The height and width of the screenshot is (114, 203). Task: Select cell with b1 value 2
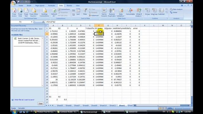coord(53,99)
